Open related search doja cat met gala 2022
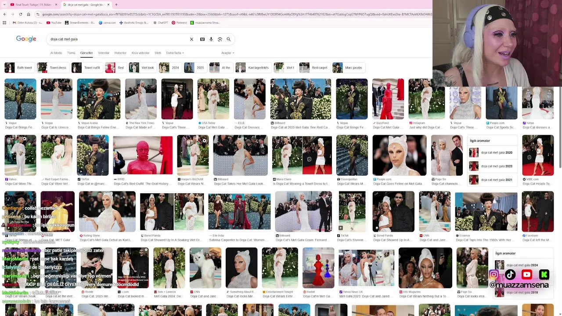The height and width of the screenshot is (316, 562). (x=491, y=166)
